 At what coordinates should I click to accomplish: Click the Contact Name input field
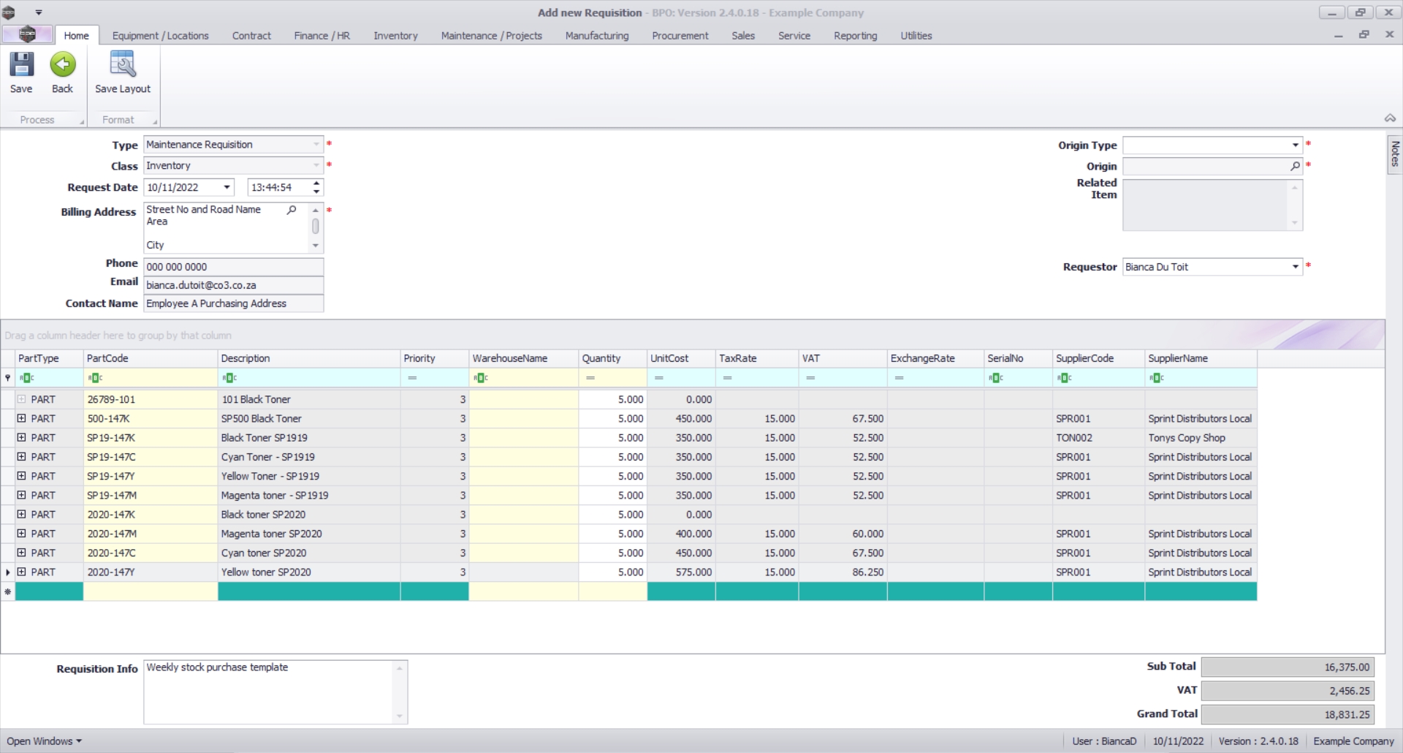pos(234,303)
